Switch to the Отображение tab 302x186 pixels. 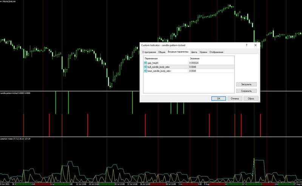tap(216, 52)
